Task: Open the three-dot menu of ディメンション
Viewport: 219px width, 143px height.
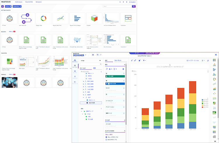Action: [101, 71]
